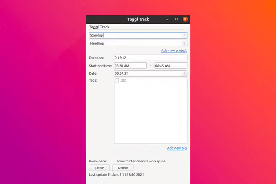Viewport: 276px width, 184px height.
Task: Click the Johnsmithsonianzr's workspace text
Action: 141,161
